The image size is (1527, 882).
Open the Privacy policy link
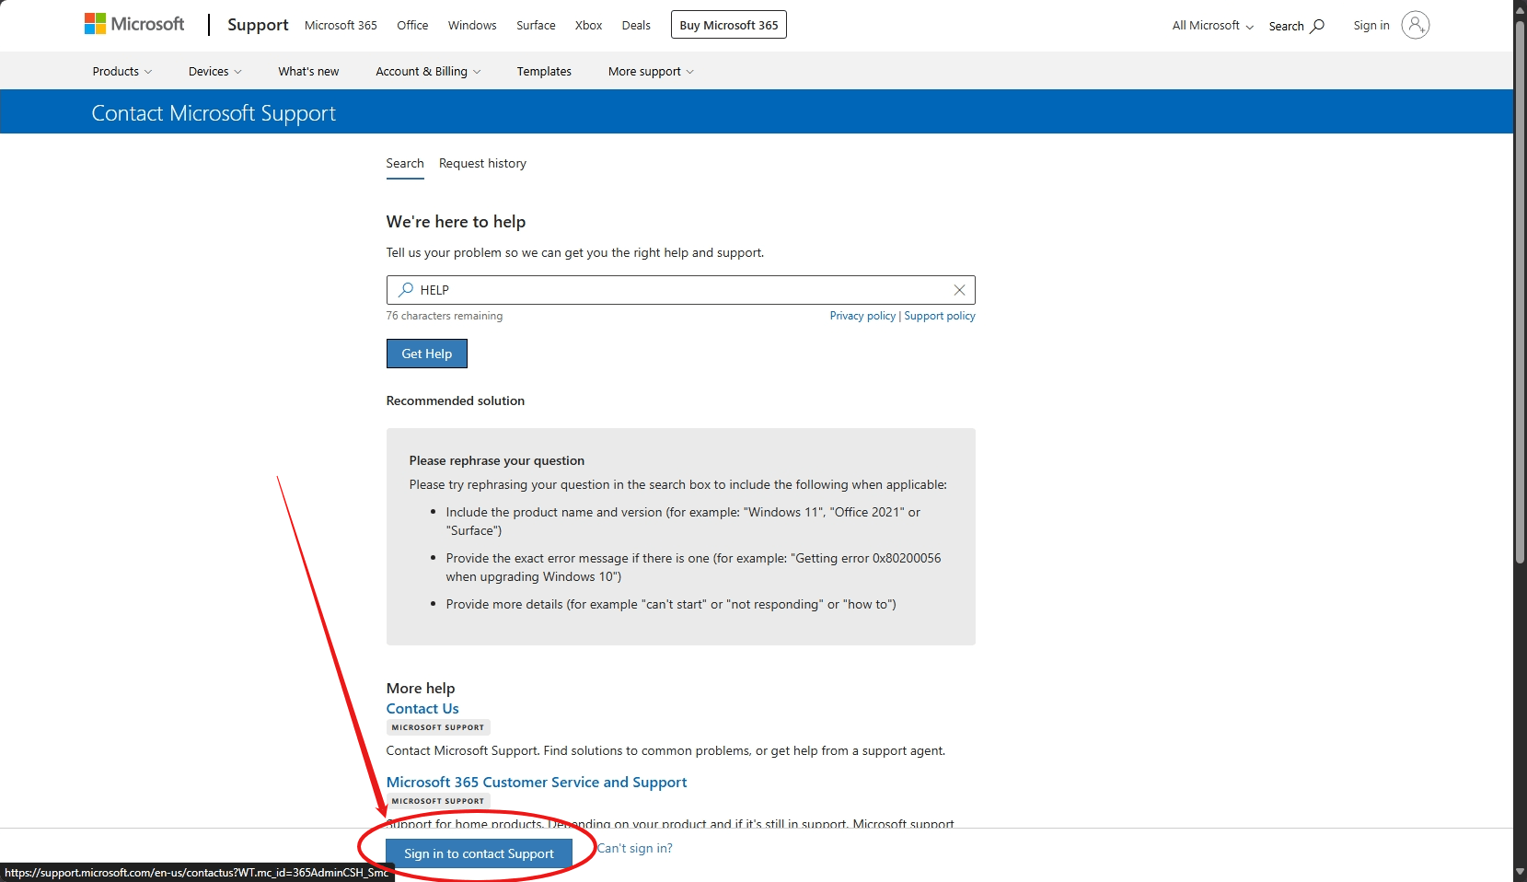(x=862, y=316)
